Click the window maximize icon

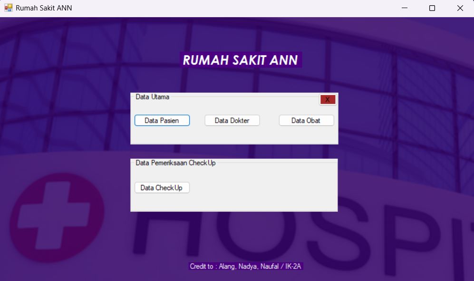click(x=432, y=8)
